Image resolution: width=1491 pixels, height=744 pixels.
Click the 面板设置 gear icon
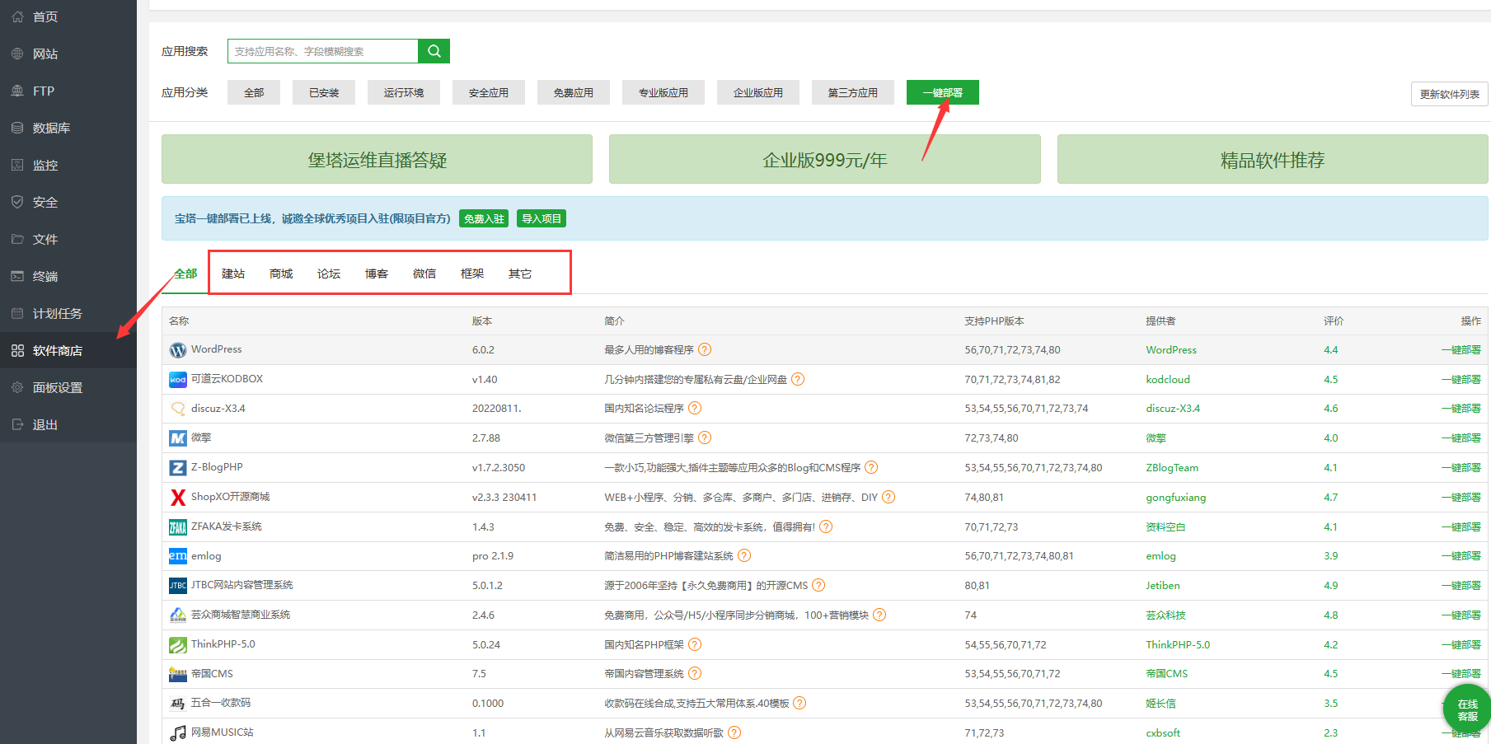tap(17, 387)
